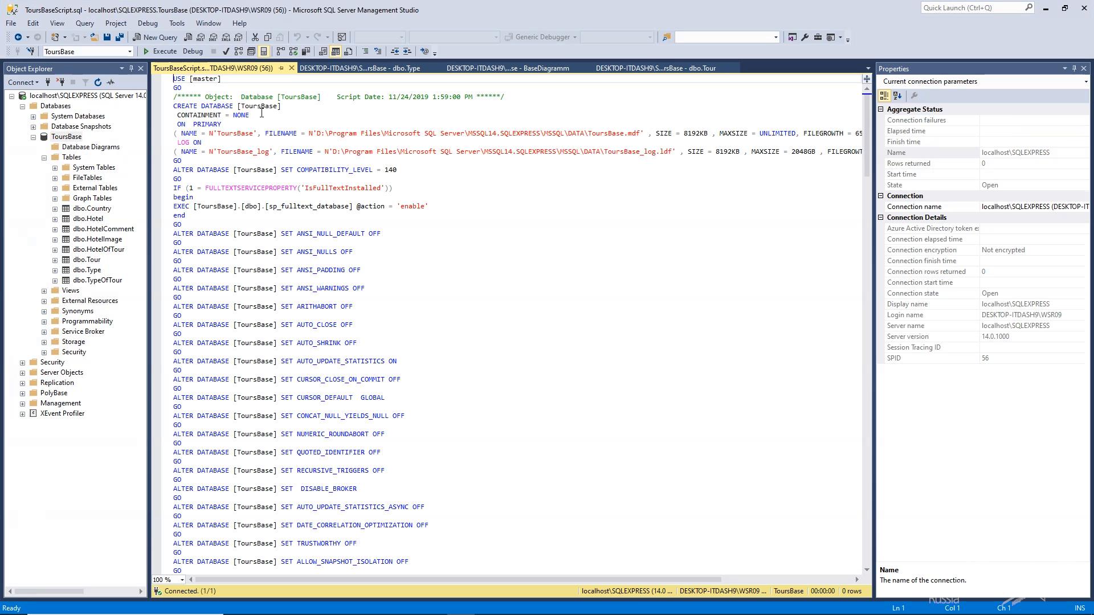Click Save icon in toolbar
1094x615 pixels.
pyautogui.click(x=107, y=37)
